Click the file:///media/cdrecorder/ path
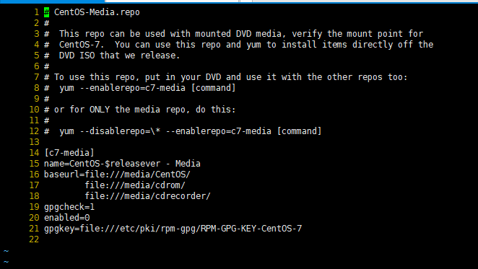Viewport: 478px width, 269px height. pyautogui.click(x=147, y=196)
